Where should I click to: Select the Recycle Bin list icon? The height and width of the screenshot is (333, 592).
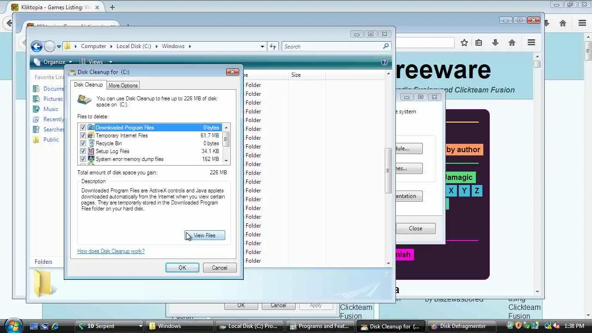91,143
